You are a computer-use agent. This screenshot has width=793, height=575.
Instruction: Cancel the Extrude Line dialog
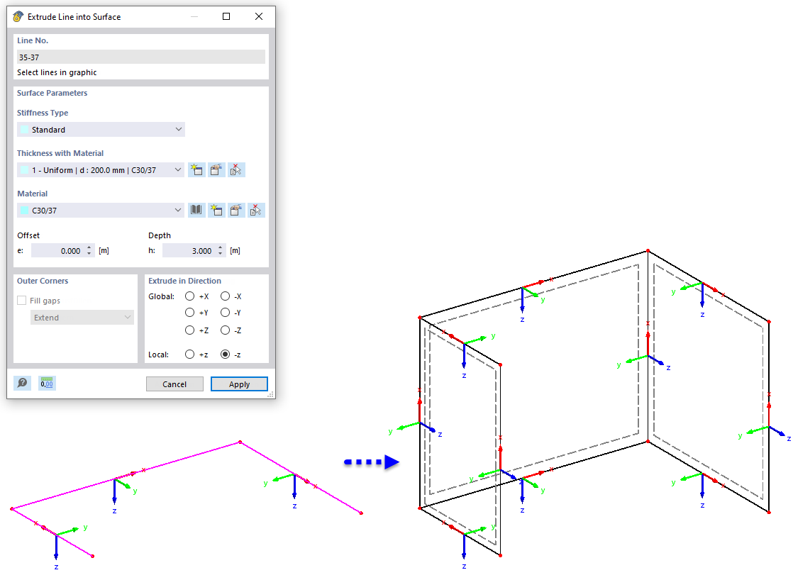pos(174,384)
